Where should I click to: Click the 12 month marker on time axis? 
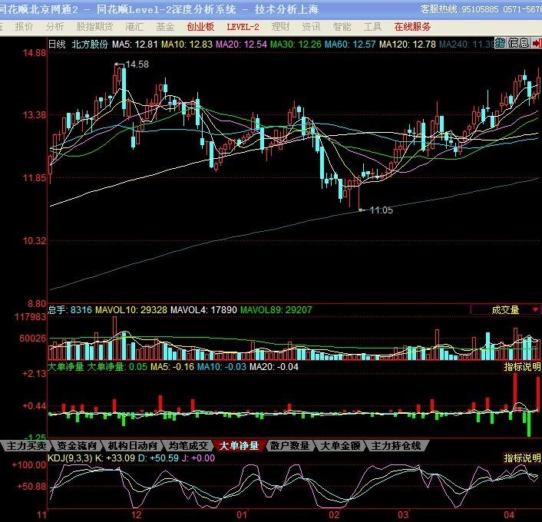coord(136,515)
